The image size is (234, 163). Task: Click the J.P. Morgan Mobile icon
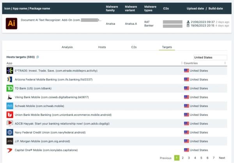(x=10, y=141)
